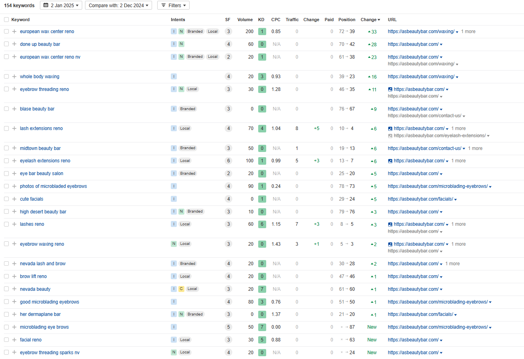The image size is (524, 359).
Task: Click the plus icon beside nevada beauty
Action: [x=14, y=289]
